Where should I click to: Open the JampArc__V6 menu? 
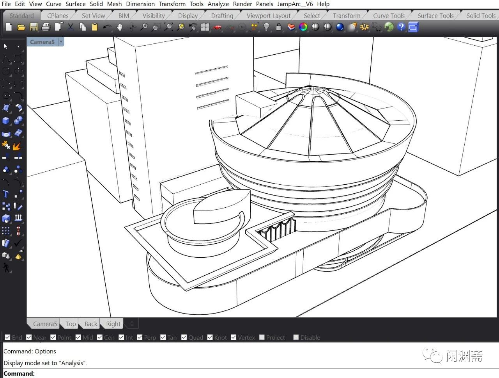[295, 4]
